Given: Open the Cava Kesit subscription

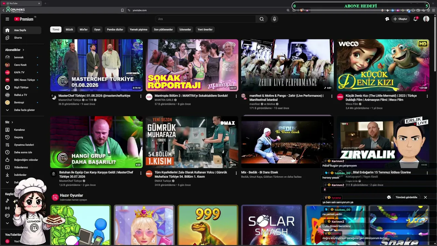Looking at the screenshot, I should [22, 65].
